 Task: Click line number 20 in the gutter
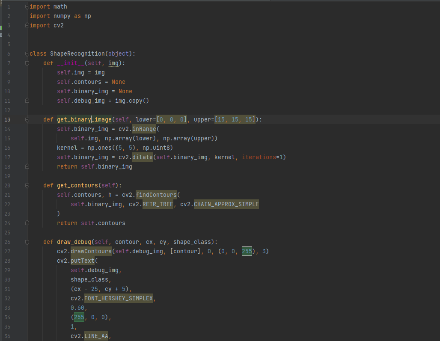(7, 185)
